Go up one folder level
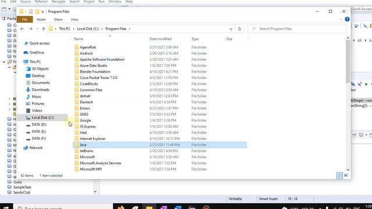372x209 pixels. (44, 28)
